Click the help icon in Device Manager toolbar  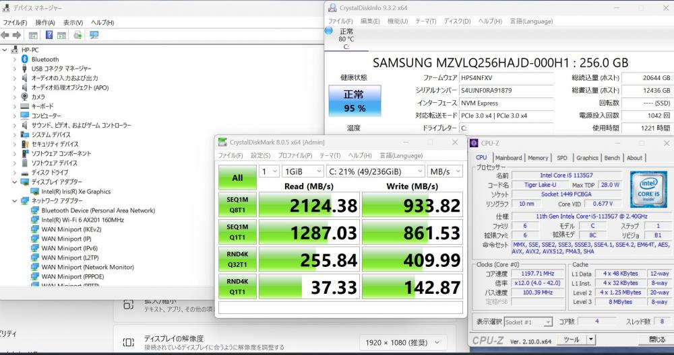[49, 35]
